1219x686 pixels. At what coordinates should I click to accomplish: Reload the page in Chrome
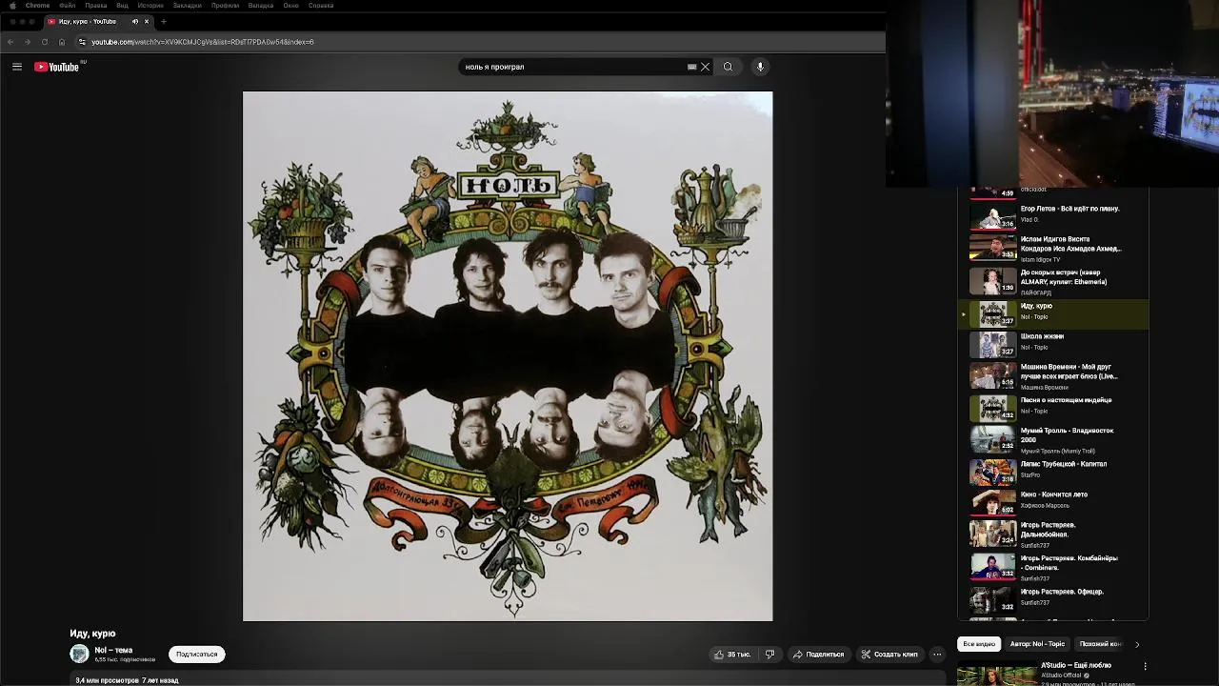(45, 42)
